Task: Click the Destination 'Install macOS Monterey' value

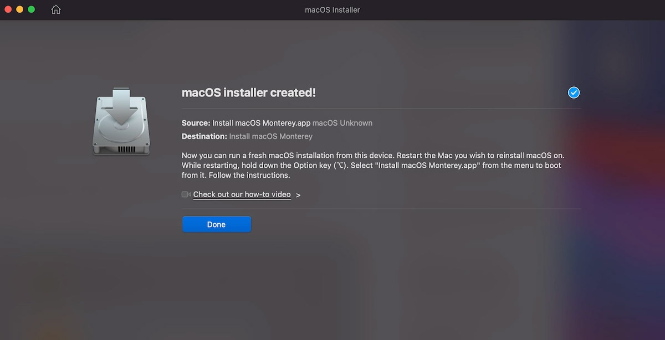Action: tap(271, 136)
